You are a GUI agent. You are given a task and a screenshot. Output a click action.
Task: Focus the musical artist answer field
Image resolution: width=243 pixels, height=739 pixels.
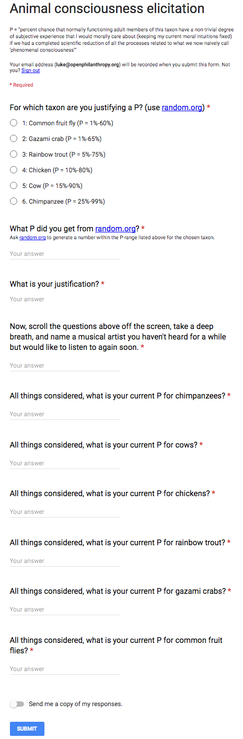(65, 366)
